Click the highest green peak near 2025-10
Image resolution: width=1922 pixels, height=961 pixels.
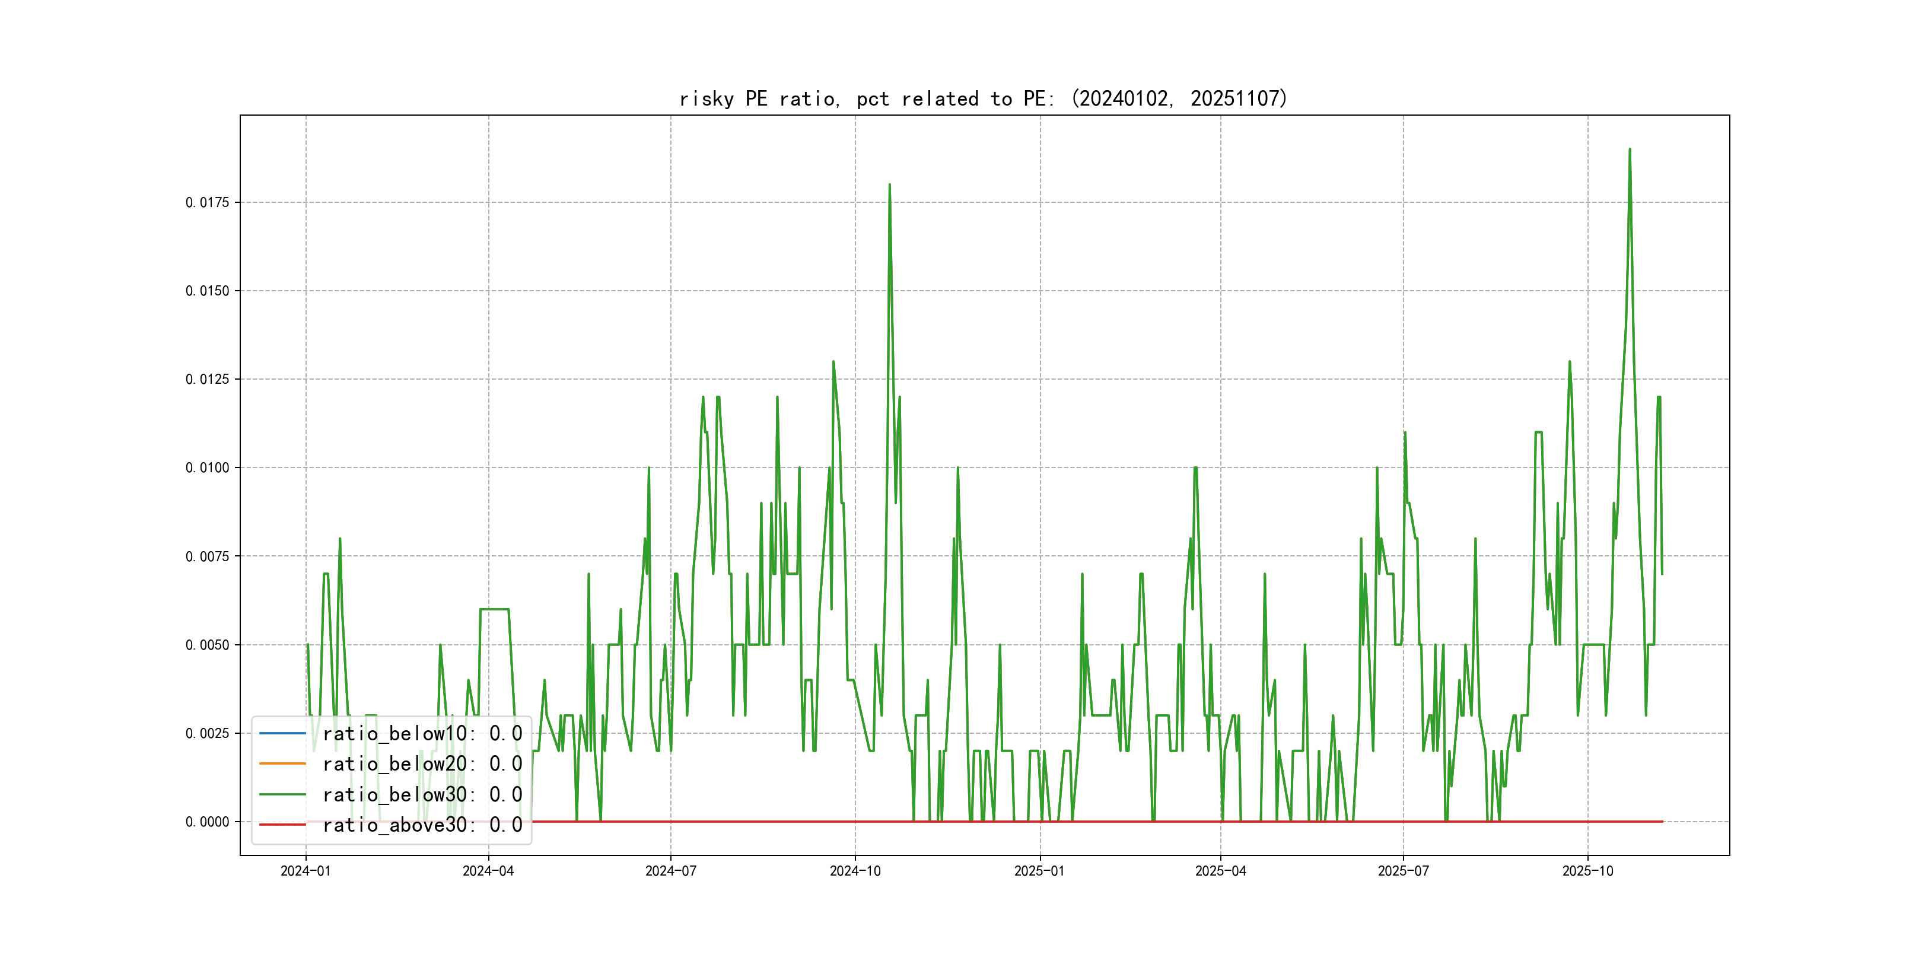(1630, 150)
